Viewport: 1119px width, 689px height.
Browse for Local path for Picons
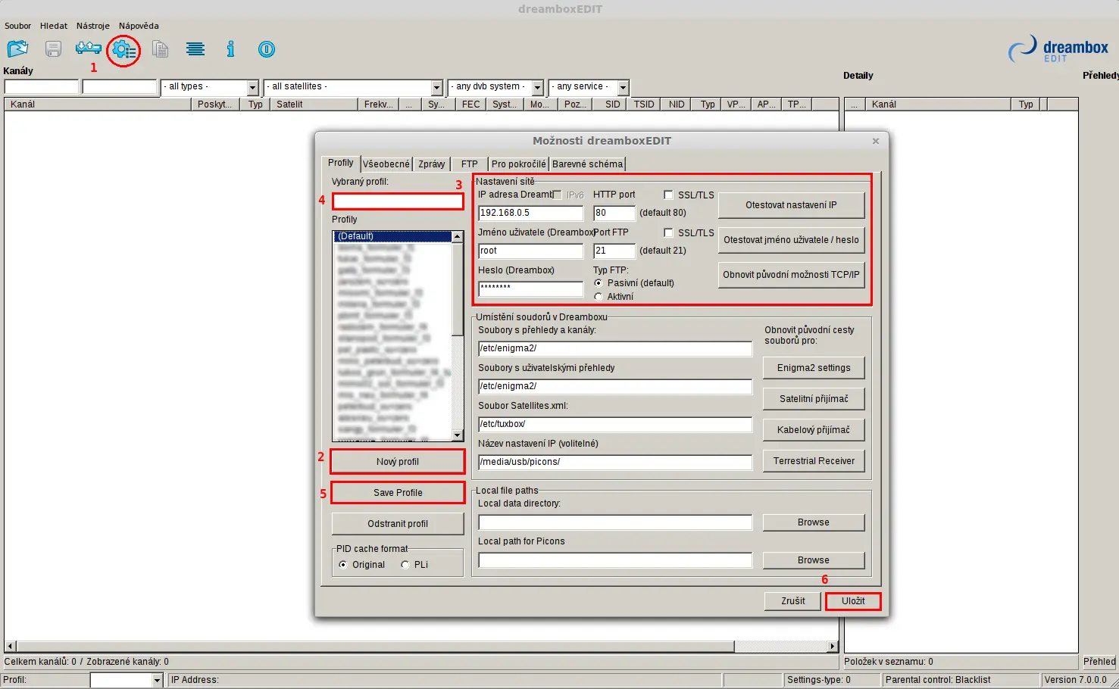[x=814, y=560]
